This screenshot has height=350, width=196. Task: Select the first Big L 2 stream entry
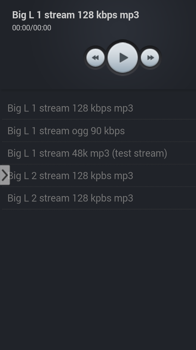pyautogui.click(x=70, y=176)
